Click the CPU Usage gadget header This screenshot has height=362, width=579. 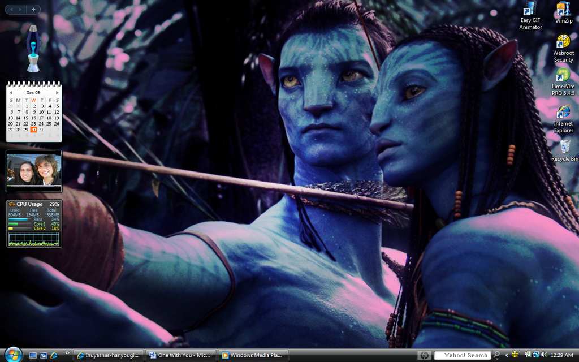33,204
